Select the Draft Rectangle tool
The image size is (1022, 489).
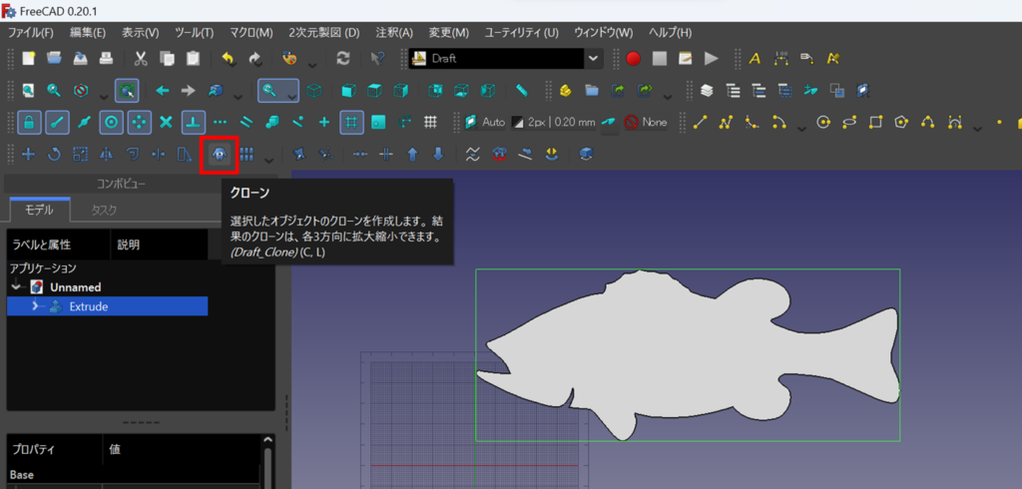click(876, 122)
